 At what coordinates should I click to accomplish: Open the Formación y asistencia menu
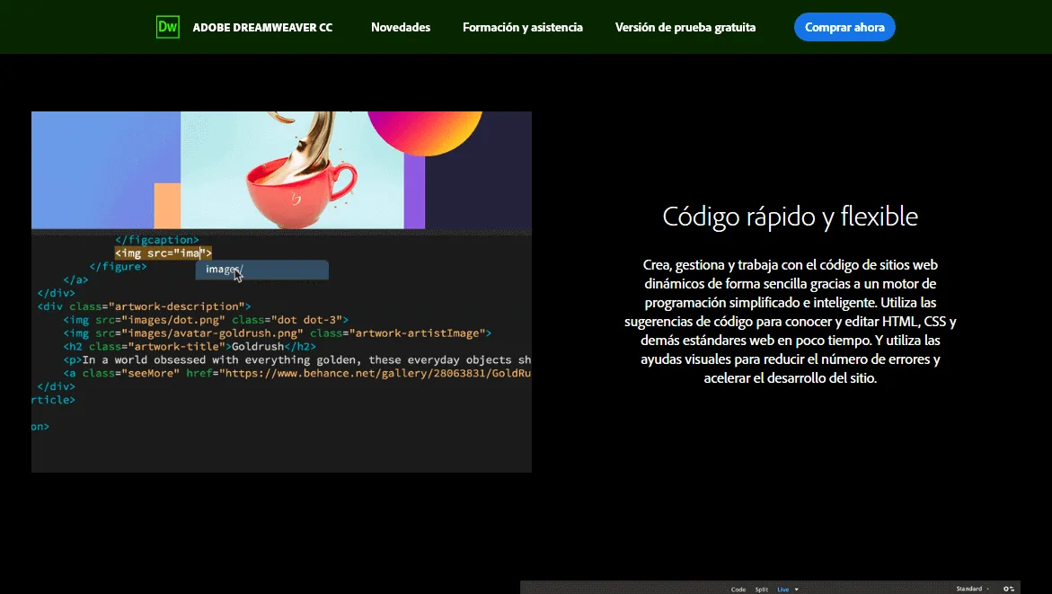(x=522, y=27)
